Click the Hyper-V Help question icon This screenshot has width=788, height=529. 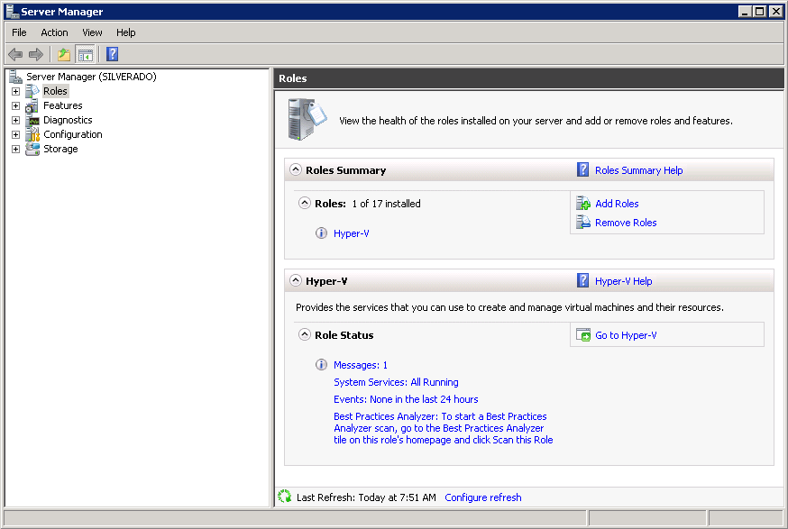(x=583, y=280)
